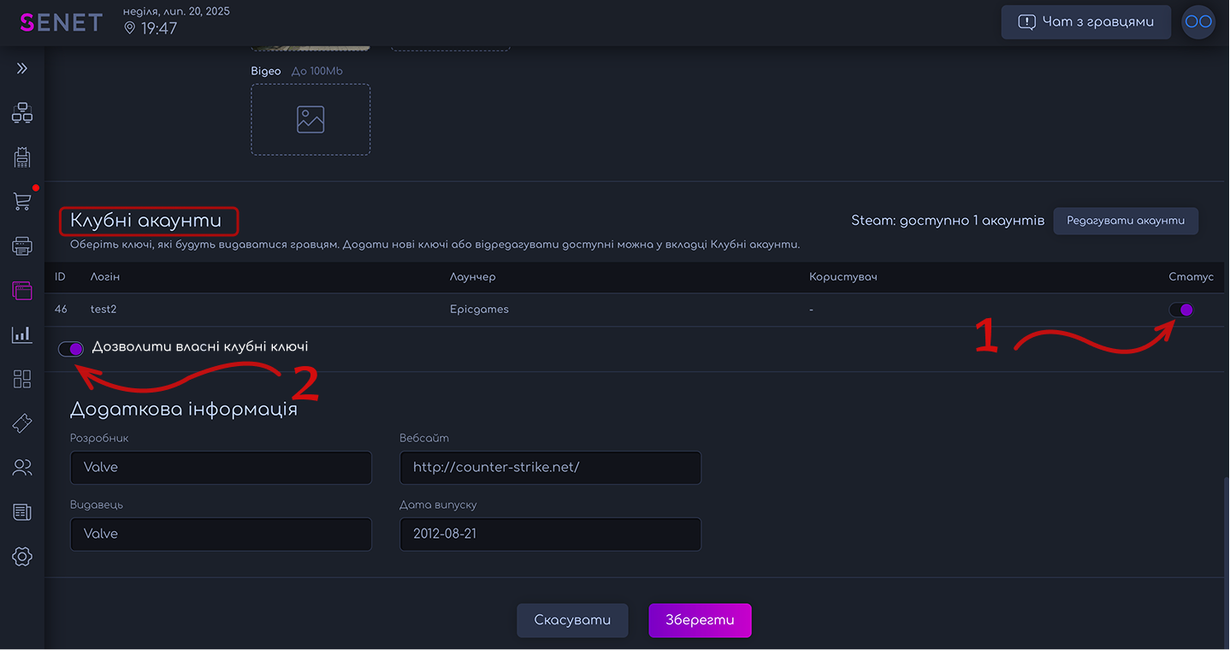Click 'Чат з гравцями' button

1085,21
